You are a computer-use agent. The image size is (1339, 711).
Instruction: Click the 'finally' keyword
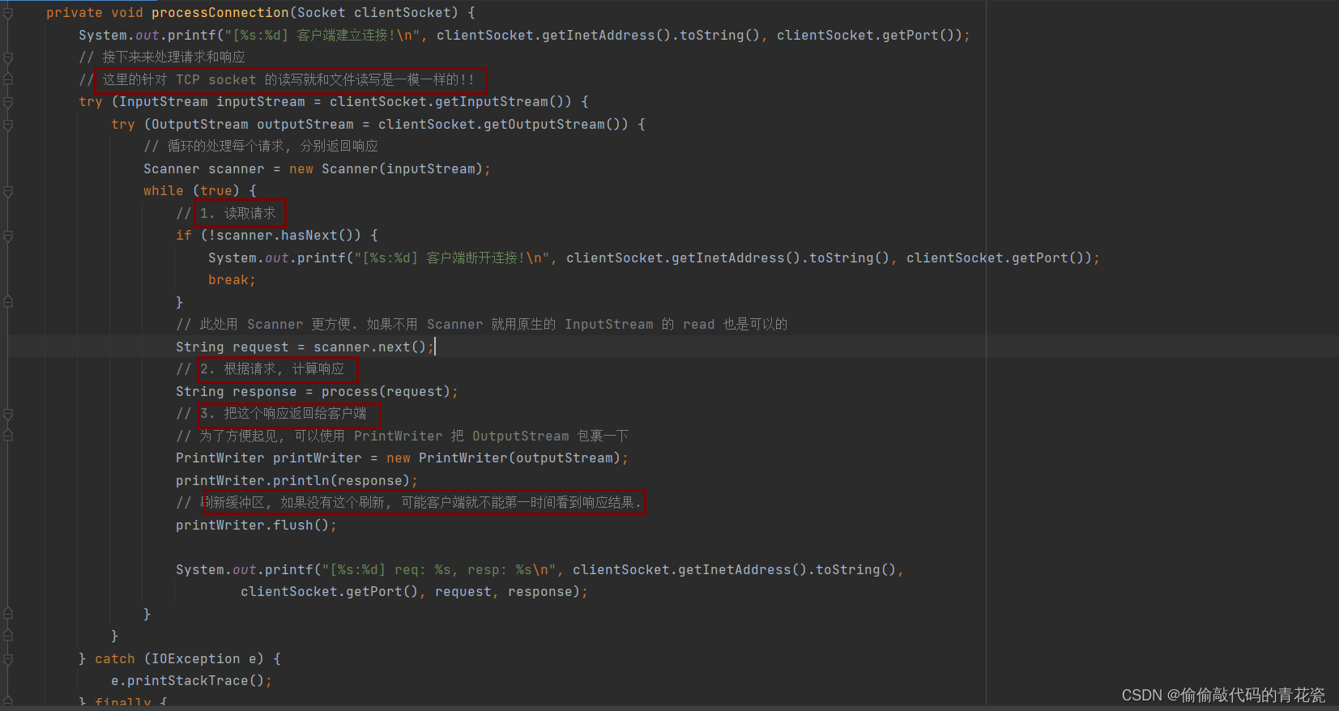123,702
